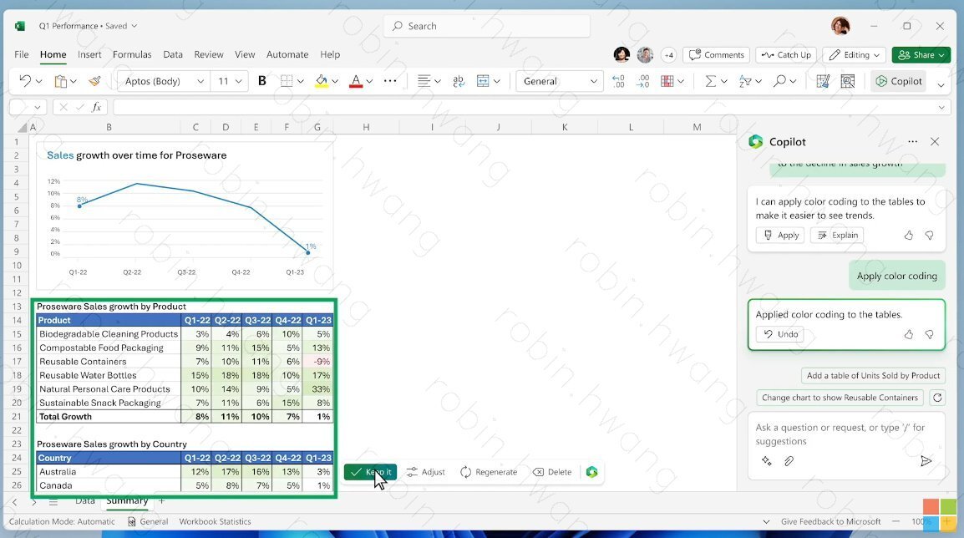Screen dimensions: 964x538
Task: Apply the yellow fill color bucket
Action: (x=321, y=80)
